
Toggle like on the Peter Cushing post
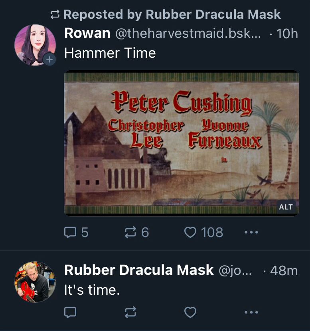point(191,233)
